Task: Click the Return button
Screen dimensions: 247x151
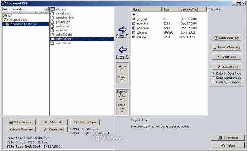Action: tap(228, 145)
